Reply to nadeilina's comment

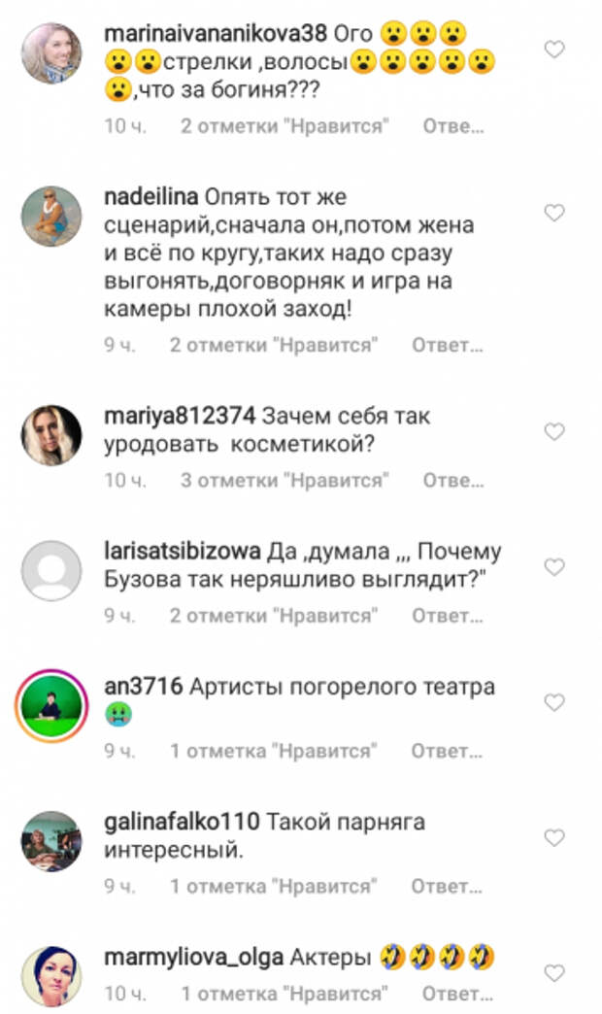point(448,346)
